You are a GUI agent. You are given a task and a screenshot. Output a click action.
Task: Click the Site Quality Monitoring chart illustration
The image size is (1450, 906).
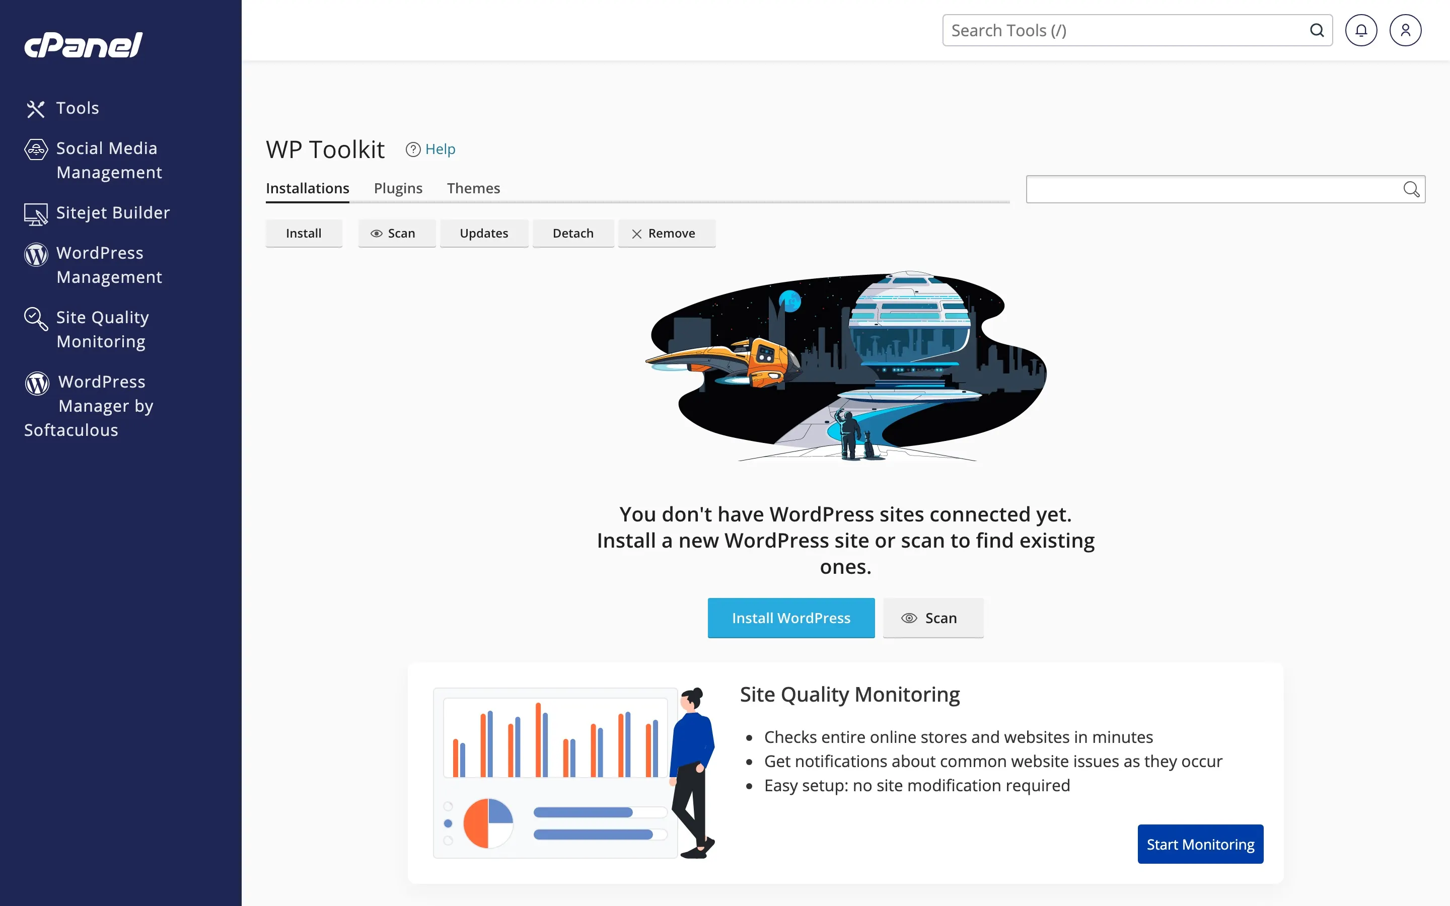pyautogui.click(x=574, y=773)
